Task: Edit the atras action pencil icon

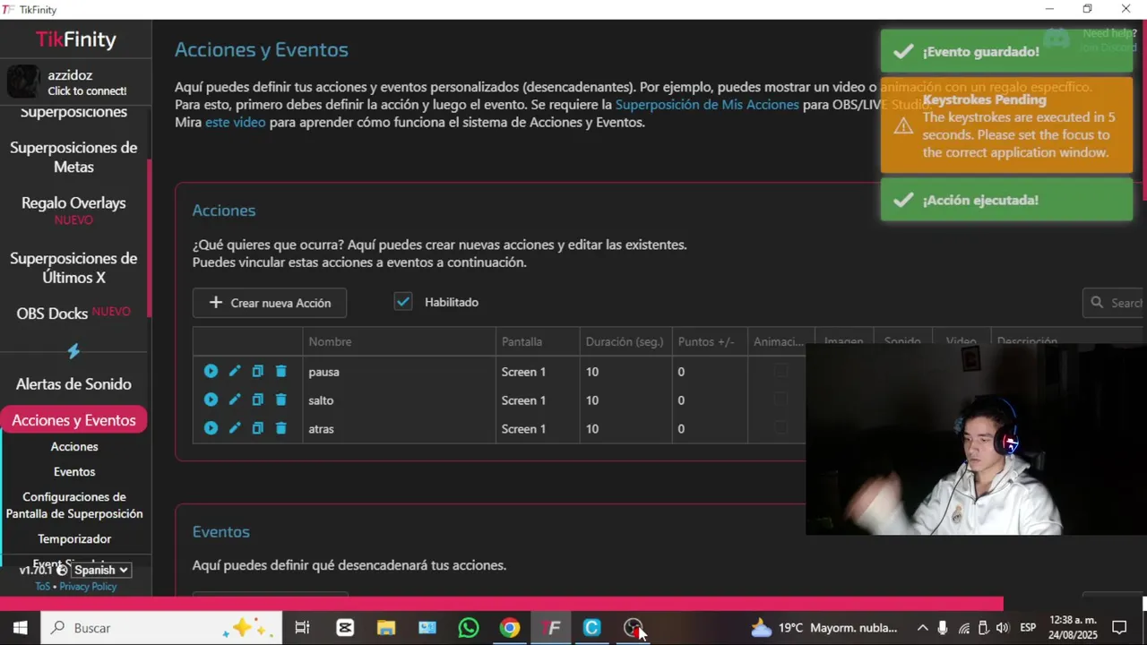Action: pos(235,428)
